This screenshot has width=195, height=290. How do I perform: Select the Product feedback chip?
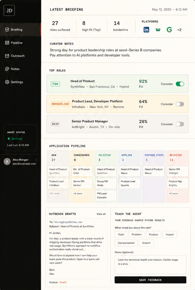pos(153,234)
